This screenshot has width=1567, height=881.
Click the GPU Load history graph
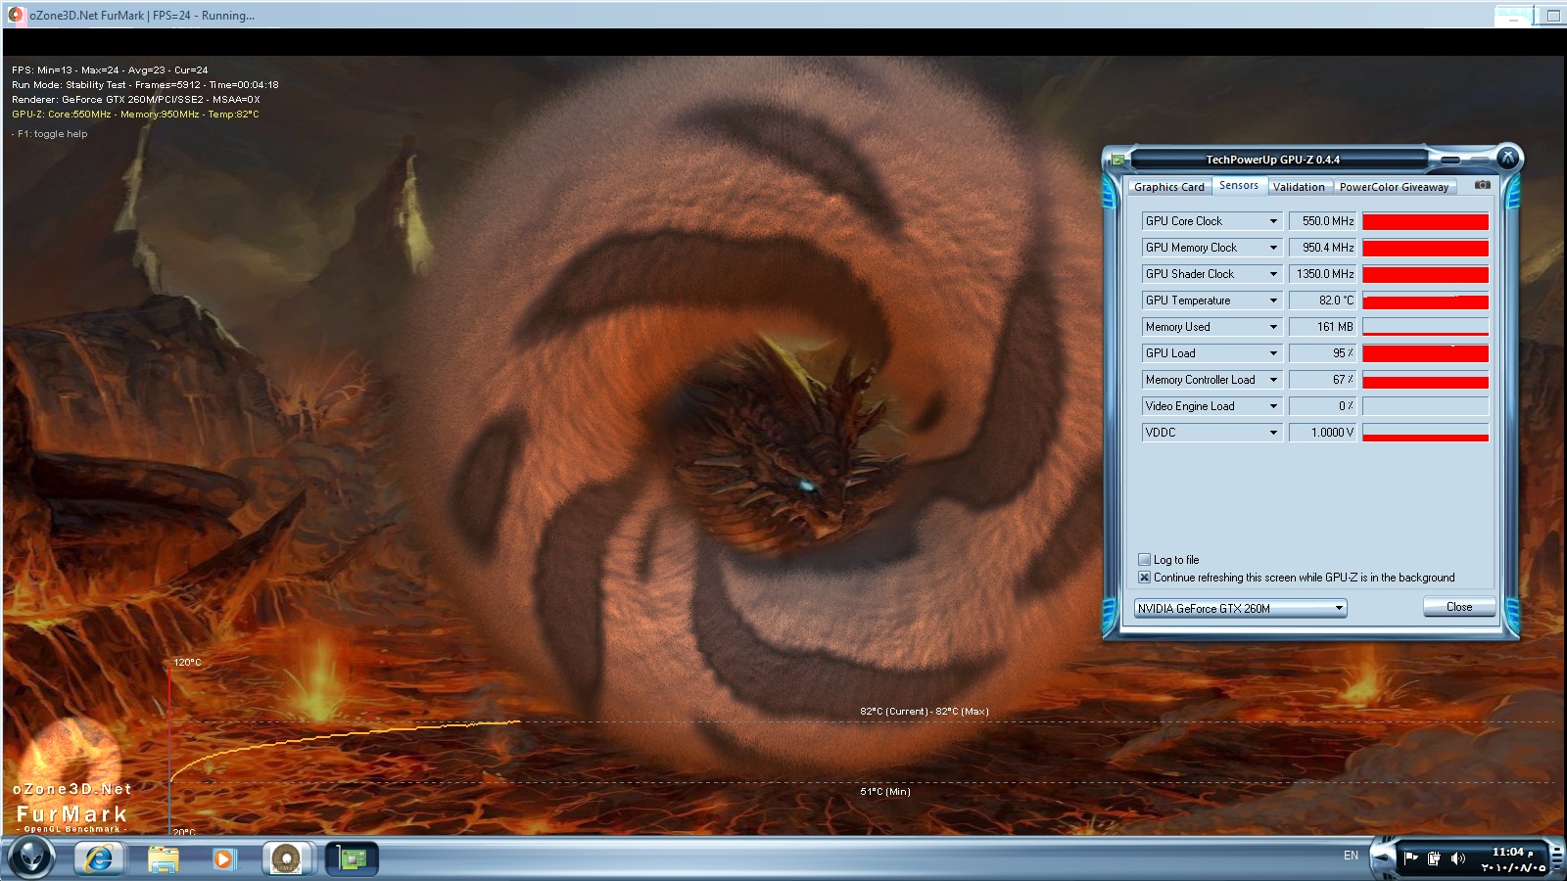pyautogui.click(x=1425, y=353)
